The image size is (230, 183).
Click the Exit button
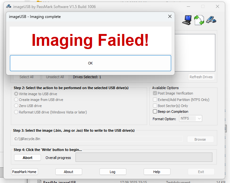201,172
